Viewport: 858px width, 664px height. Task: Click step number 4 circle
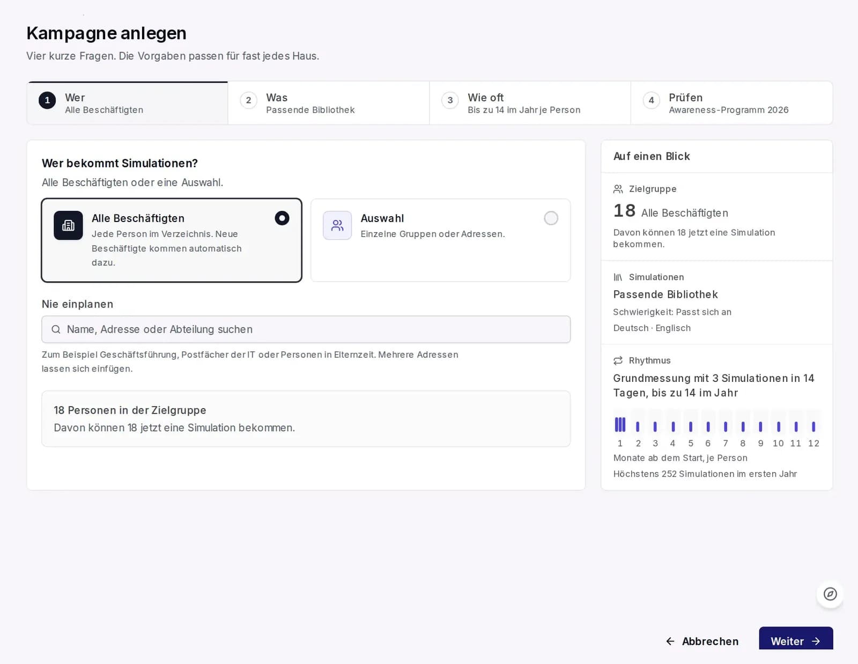651,100
